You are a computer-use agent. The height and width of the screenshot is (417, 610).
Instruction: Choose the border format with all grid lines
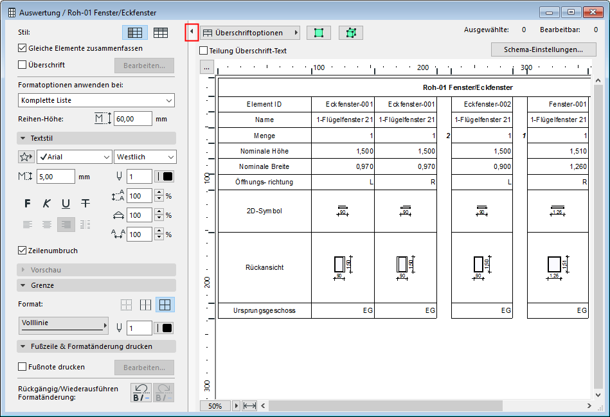tap(165, 305)
